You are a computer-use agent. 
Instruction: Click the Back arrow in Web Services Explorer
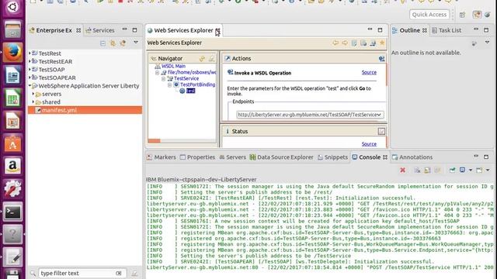335,43
